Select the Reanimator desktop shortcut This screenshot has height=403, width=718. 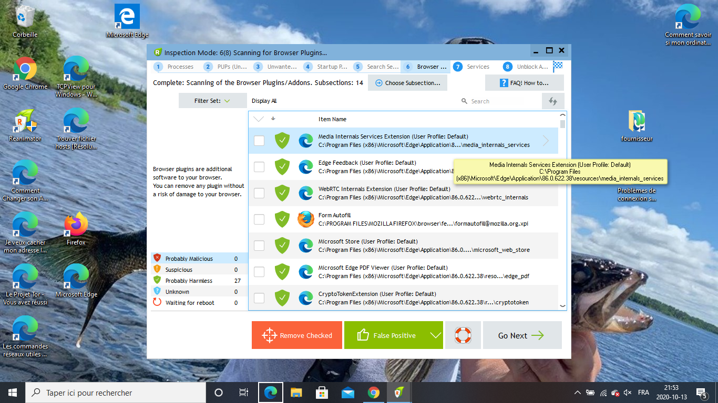(25, 125)
